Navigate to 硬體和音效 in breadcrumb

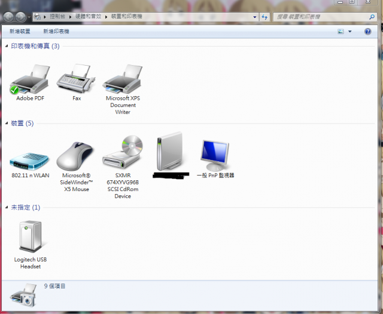(x=88, y=16)
